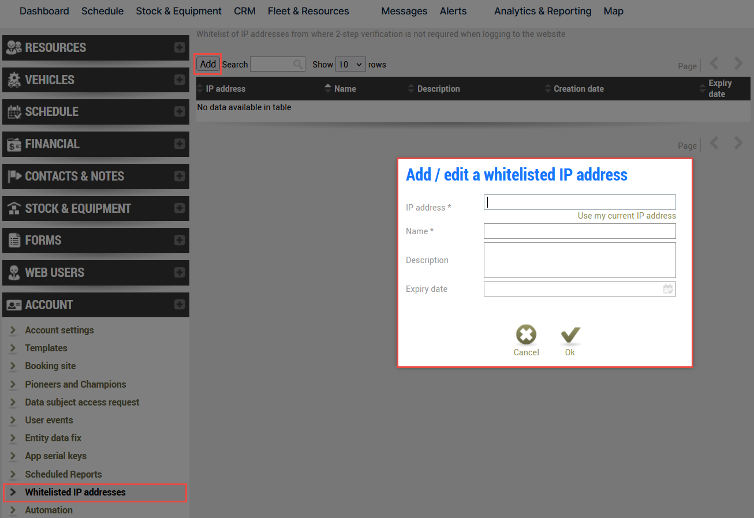Click into the Description text area

580,260
